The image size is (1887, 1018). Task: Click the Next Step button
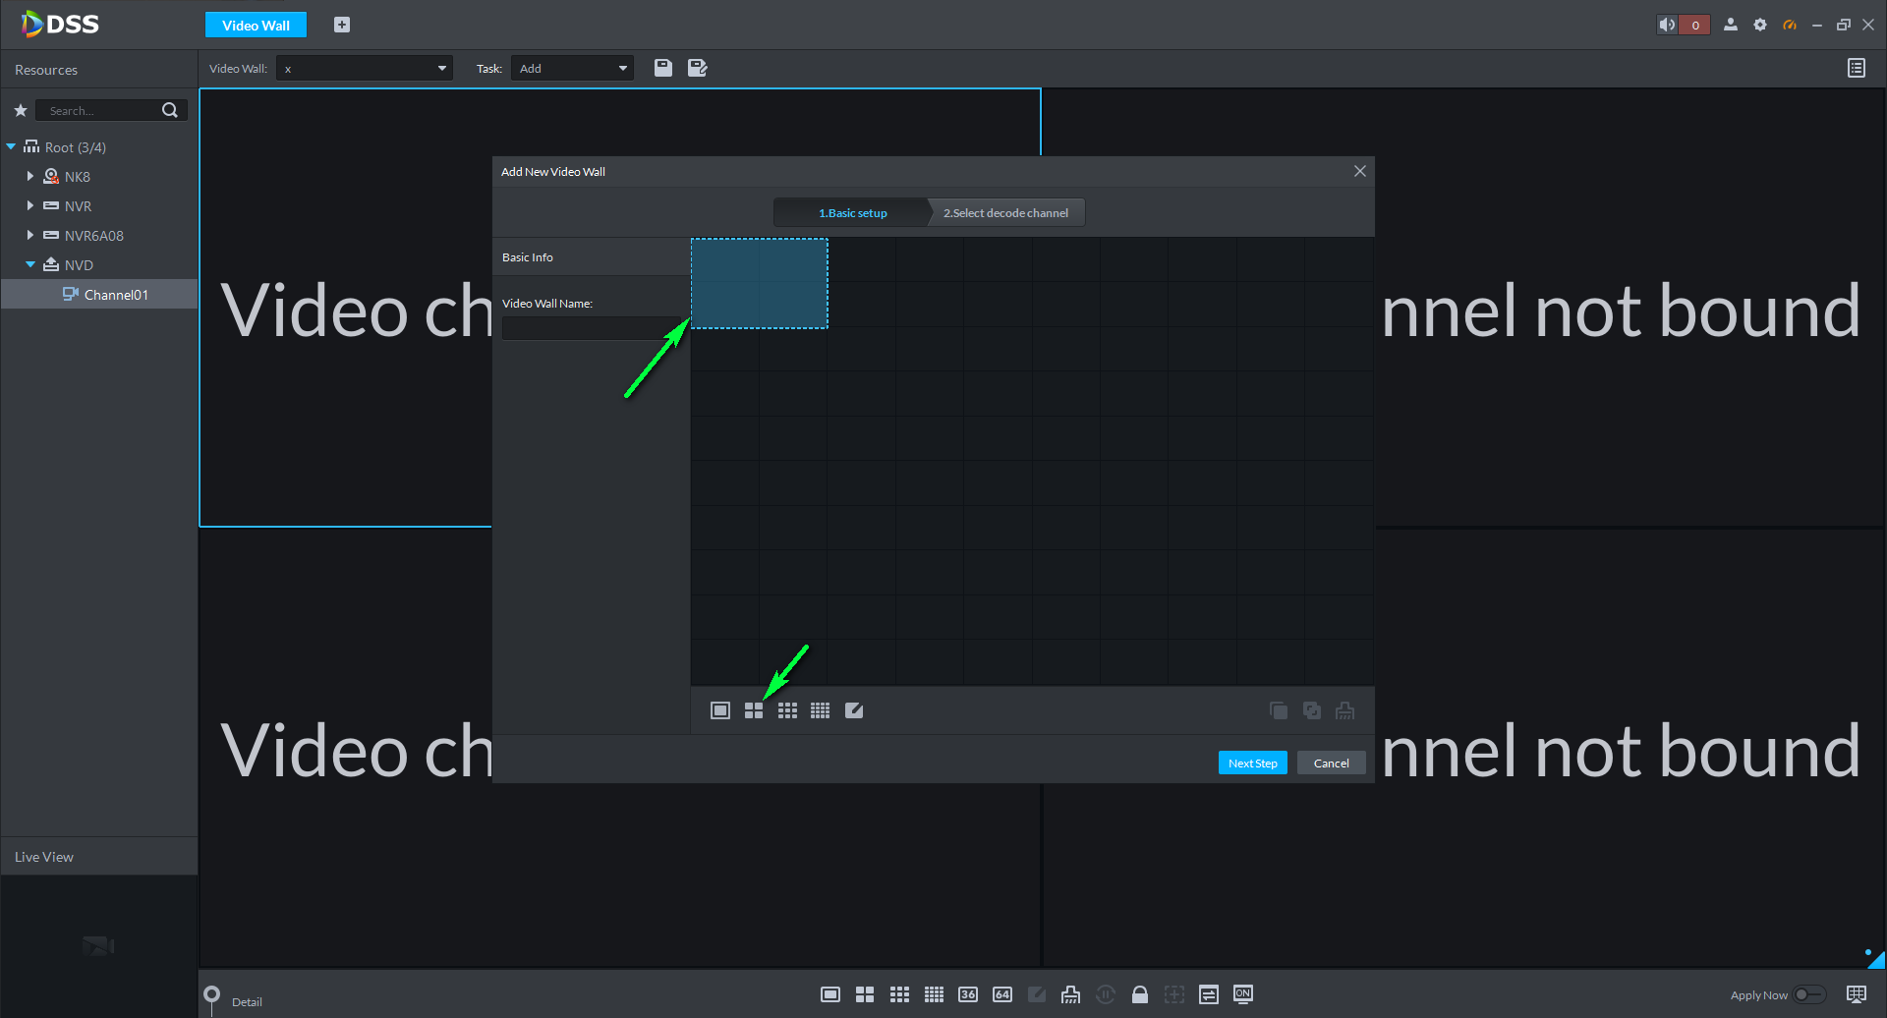coord(1252,763)
